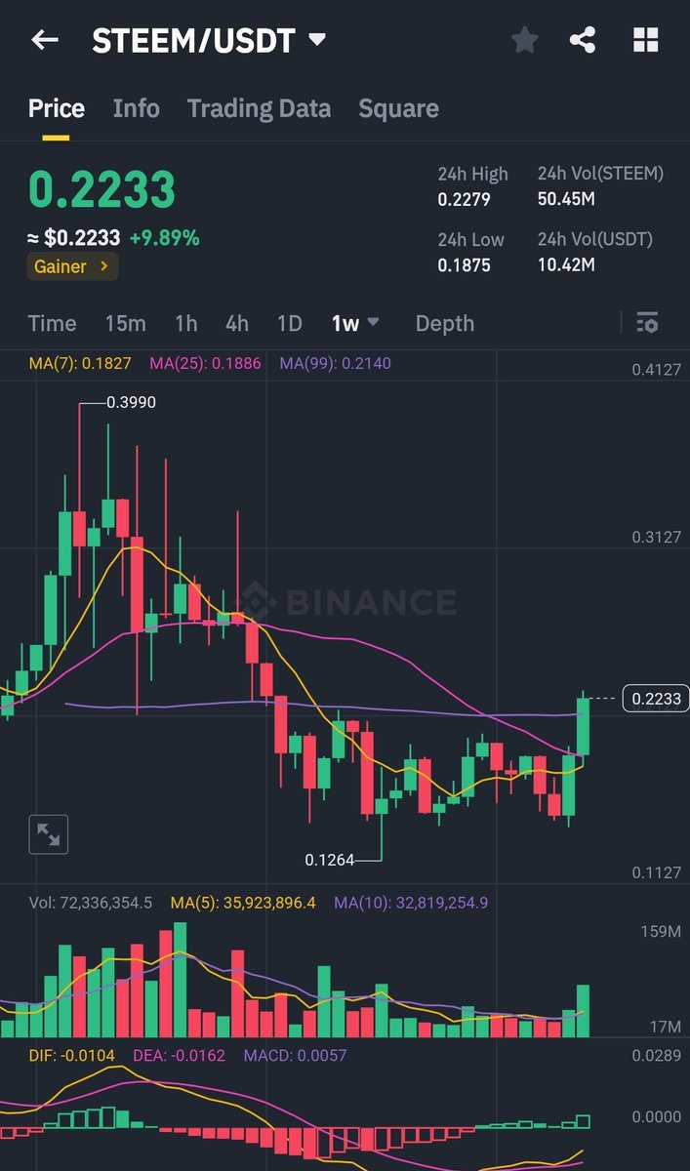
Task: Tap the 24h High value 0.2279
Action: 464,199
